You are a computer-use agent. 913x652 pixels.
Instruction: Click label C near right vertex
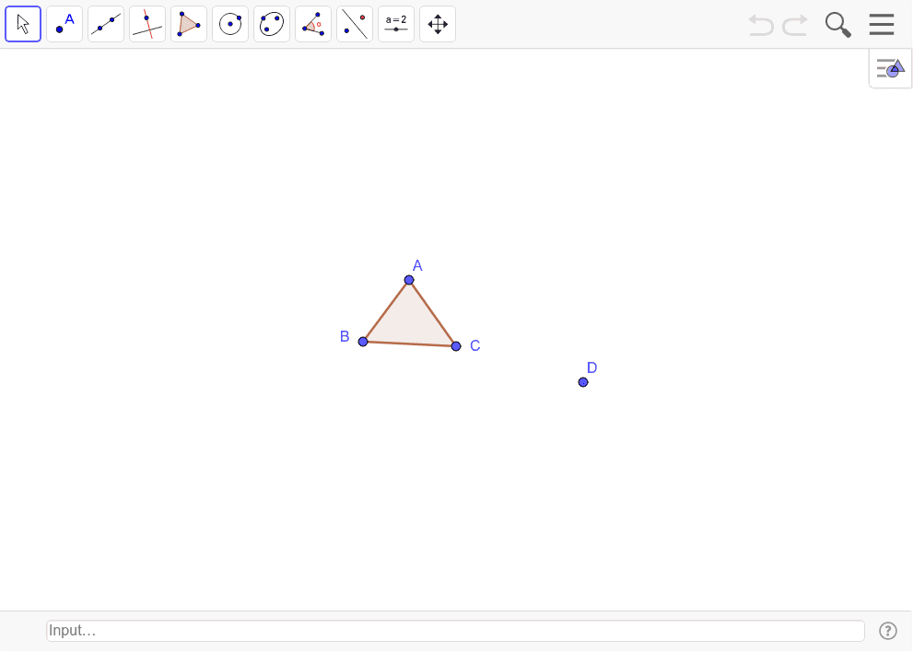pos(475,345)
